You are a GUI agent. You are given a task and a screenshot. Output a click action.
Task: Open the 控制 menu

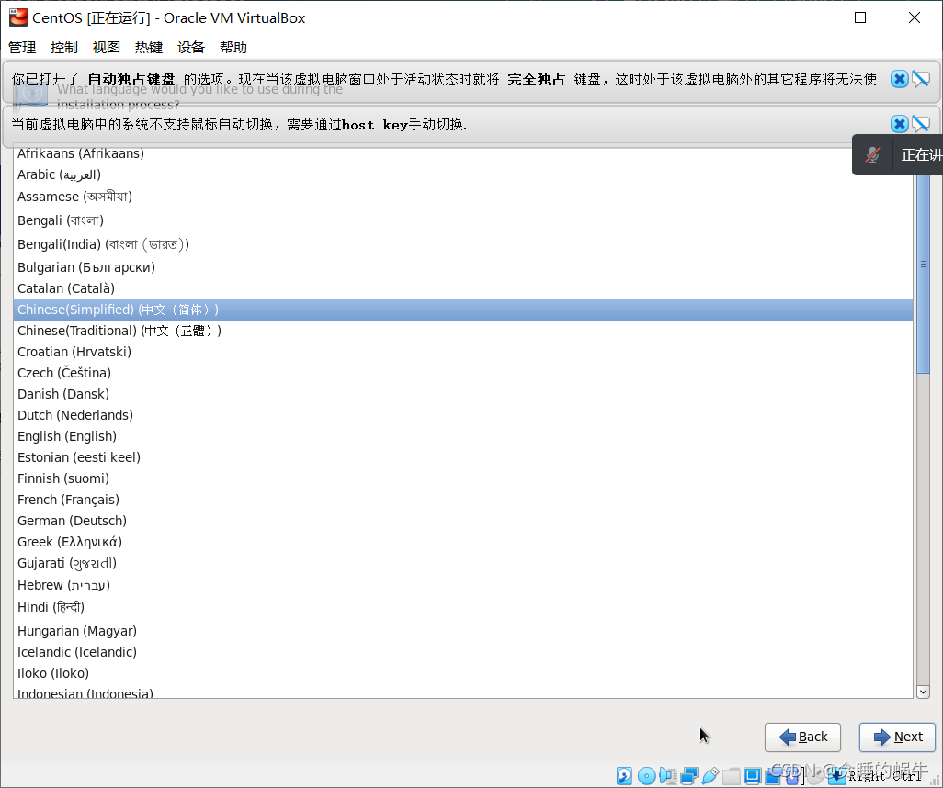64,48
